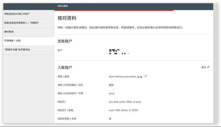Click the 受款人姓名 label
Image resolution: width=221 pixels, height=127 pixels.
(63, 77)
